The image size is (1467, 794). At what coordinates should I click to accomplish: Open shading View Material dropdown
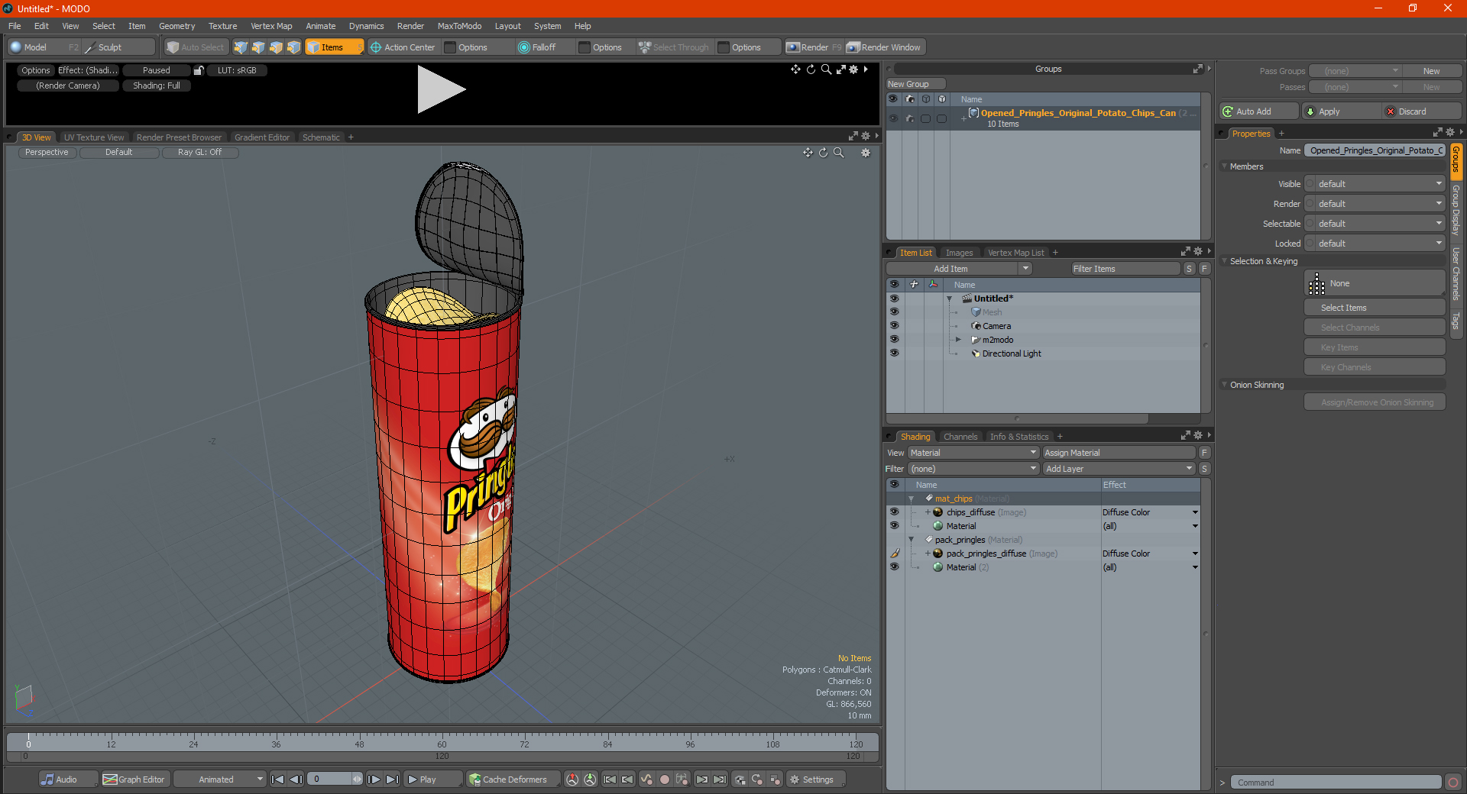point(973,453)
